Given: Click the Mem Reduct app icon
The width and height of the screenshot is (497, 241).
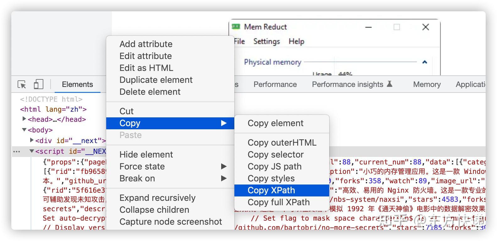Looking at the screenshot, I should pos(236,27).
